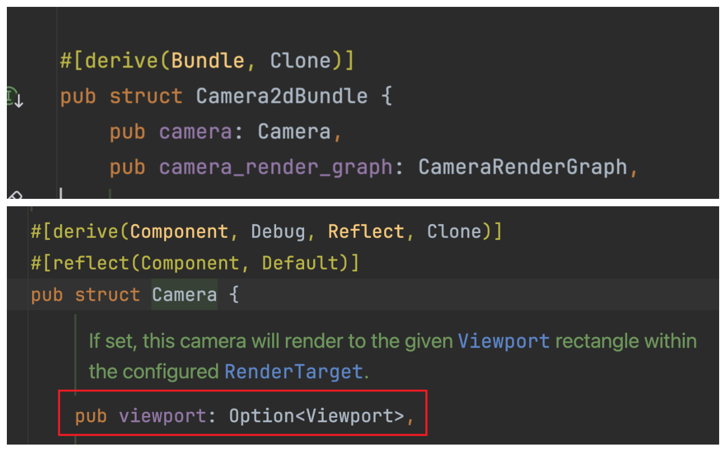Click the Reflect derive in the Camera attributes
Screen dimensions: 726x452
[366, 231]
